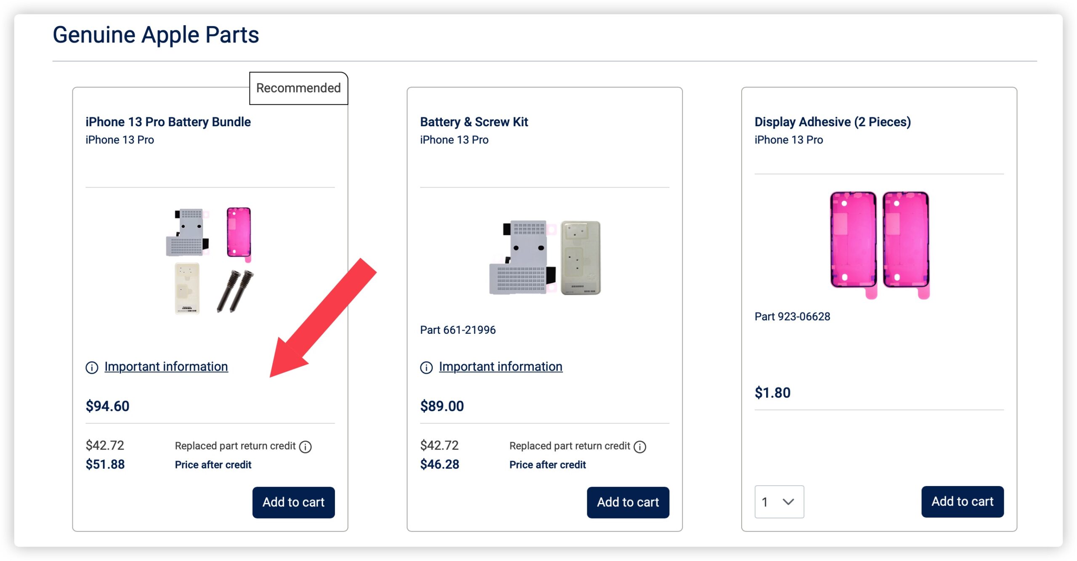Viewport: 1077px width, 561px height.
Task: Click the Battery & Screw Kit product image
Action: pos(545,258)
